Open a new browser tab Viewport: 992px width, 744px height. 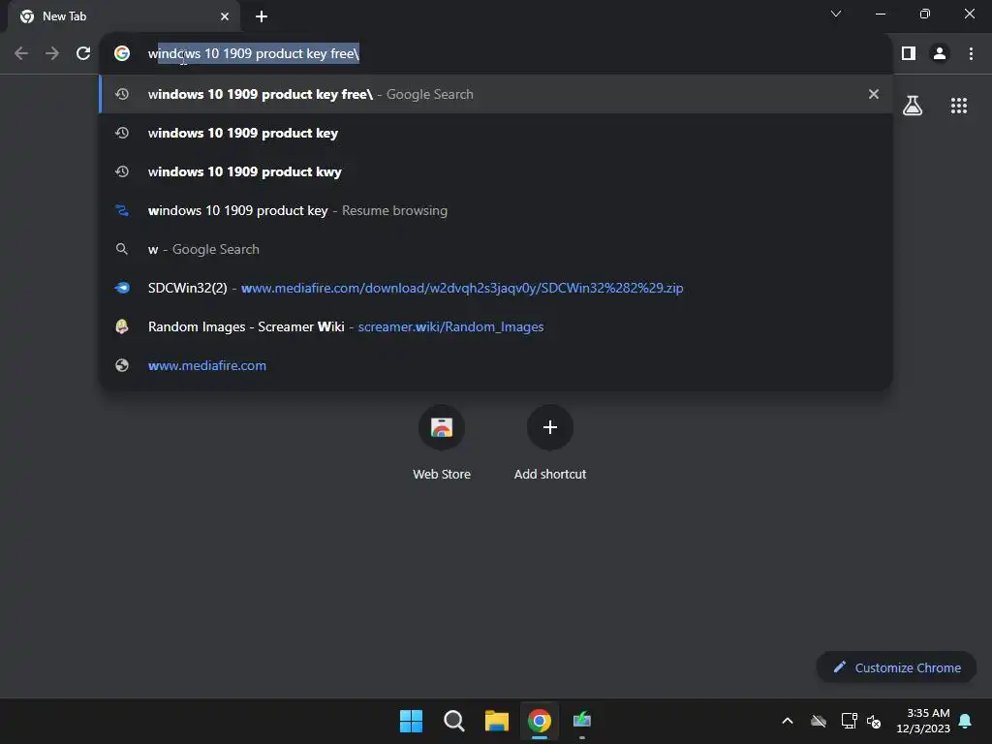(x=262, y=16)
